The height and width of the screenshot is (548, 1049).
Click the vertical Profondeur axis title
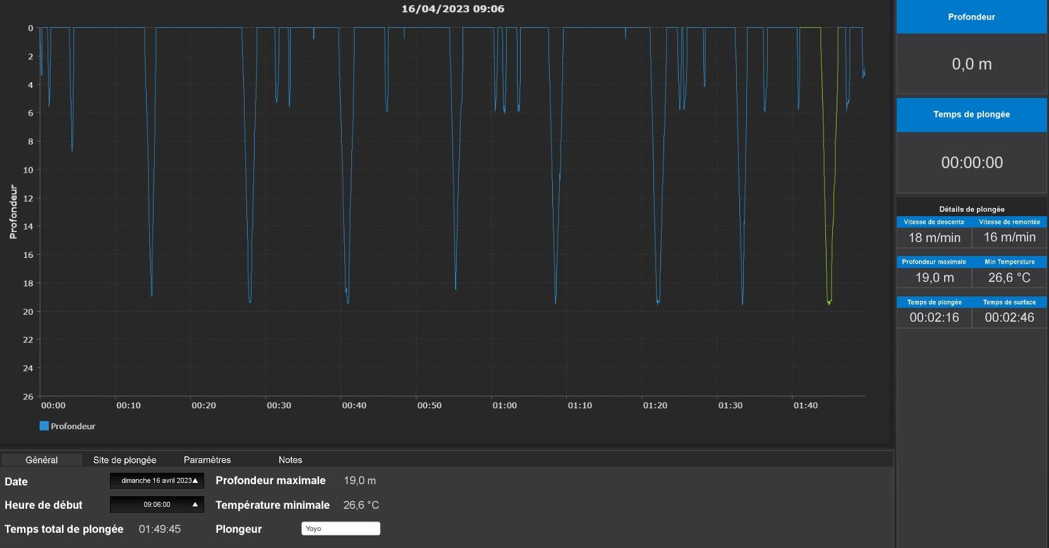(x=13, y=212)
